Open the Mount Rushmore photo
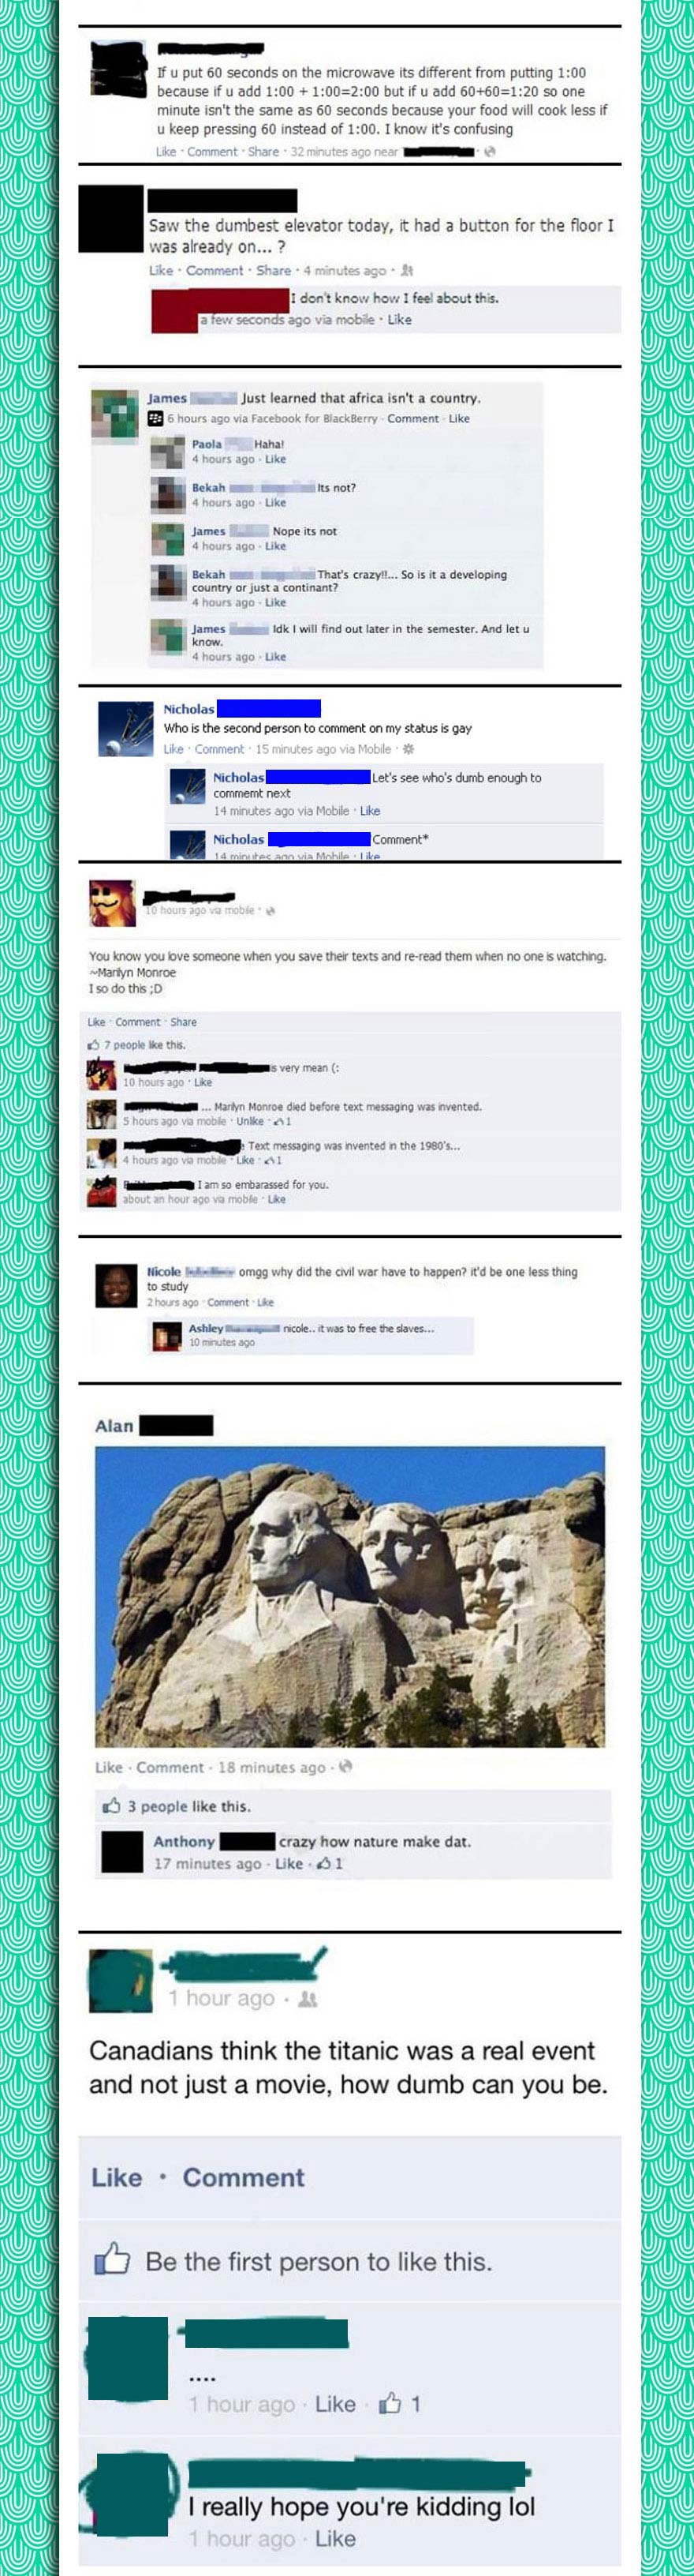 pos(349,1596)
